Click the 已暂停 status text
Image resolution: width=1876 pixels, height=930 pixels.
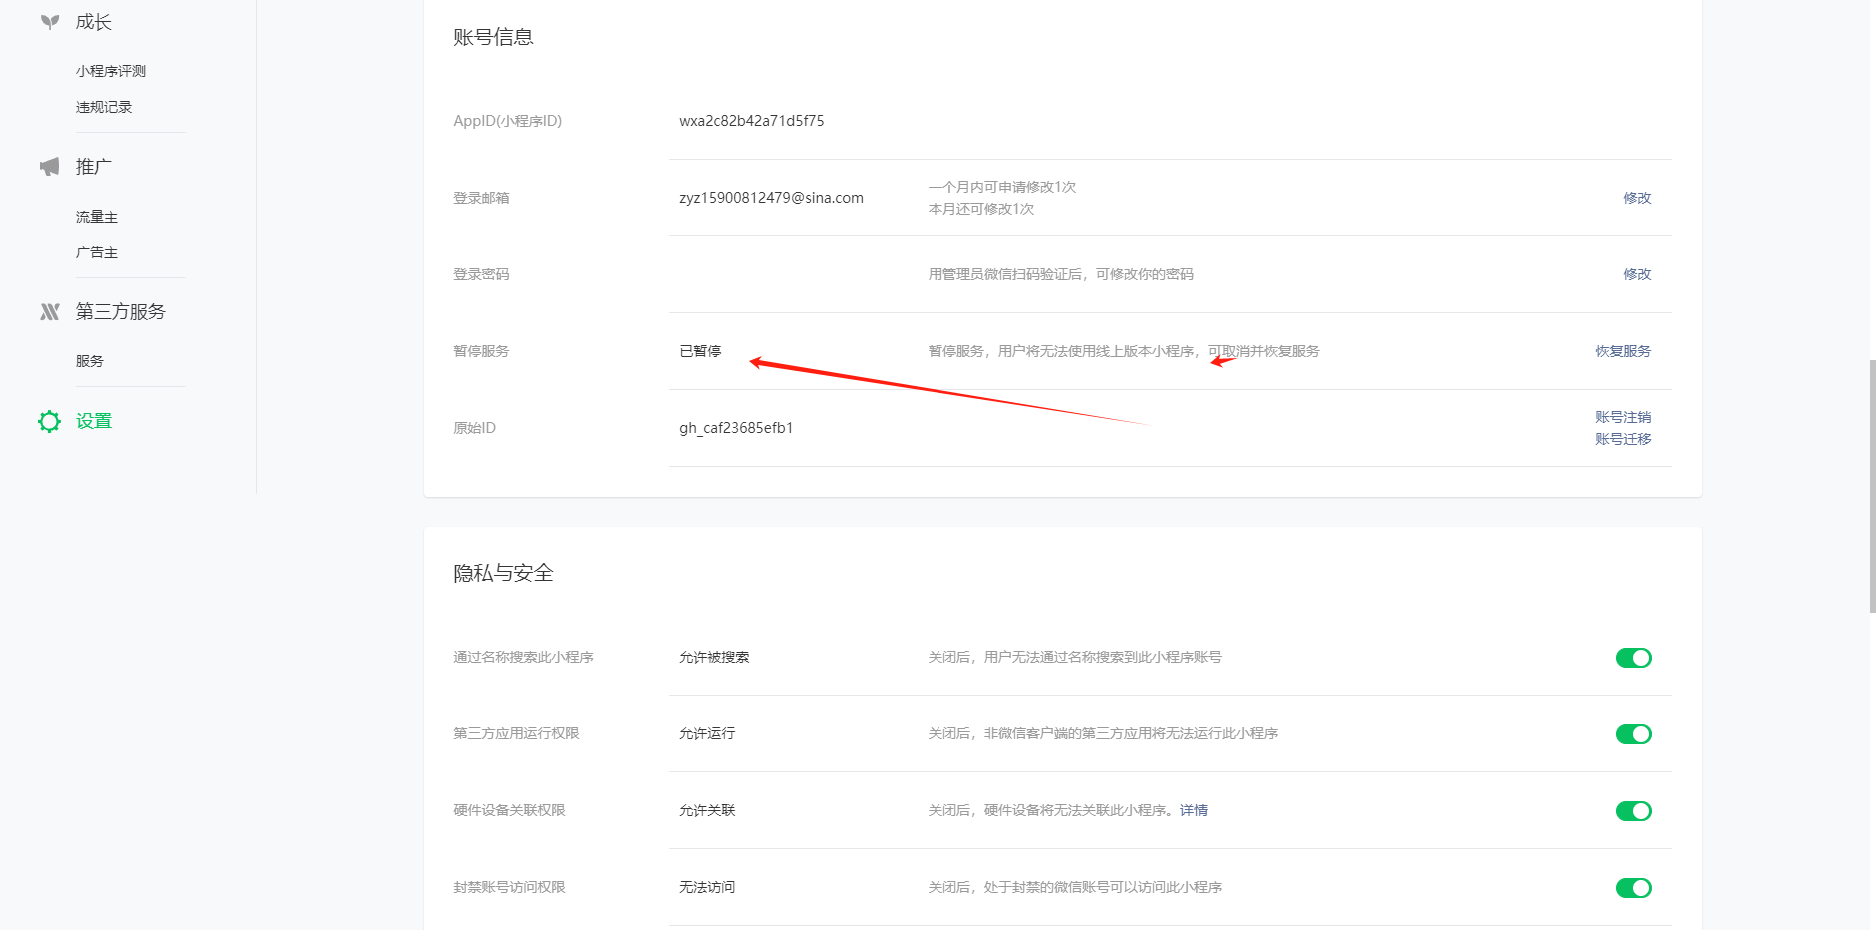tap(700, 351)
